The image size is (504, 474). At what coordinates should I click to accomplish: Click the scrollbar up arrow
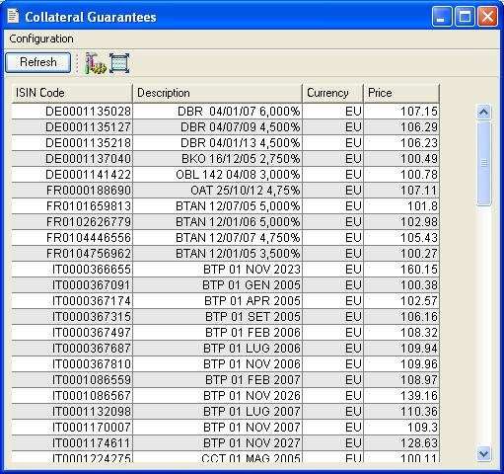point(483,113)
